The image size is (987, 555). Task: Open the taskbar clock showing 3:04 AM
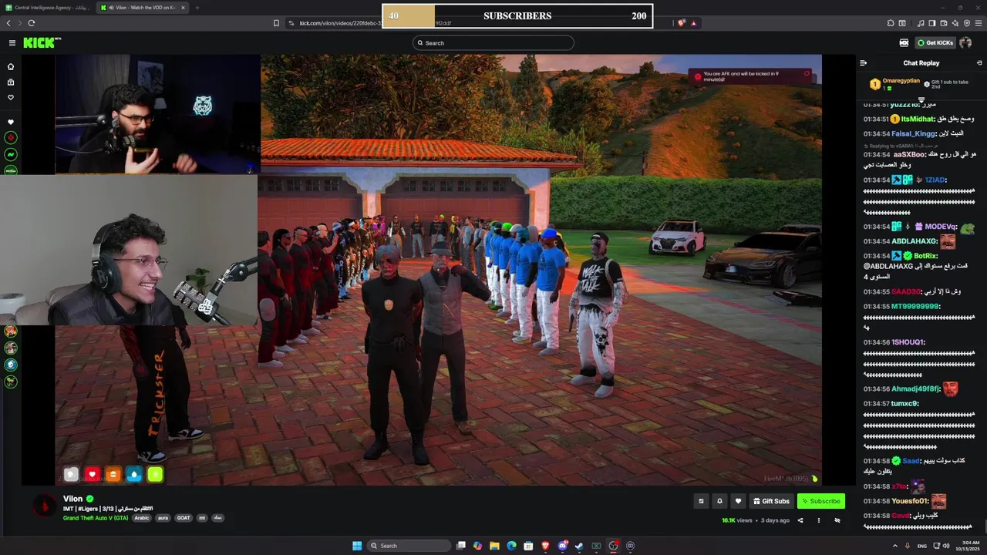click(x=967, y=546)
